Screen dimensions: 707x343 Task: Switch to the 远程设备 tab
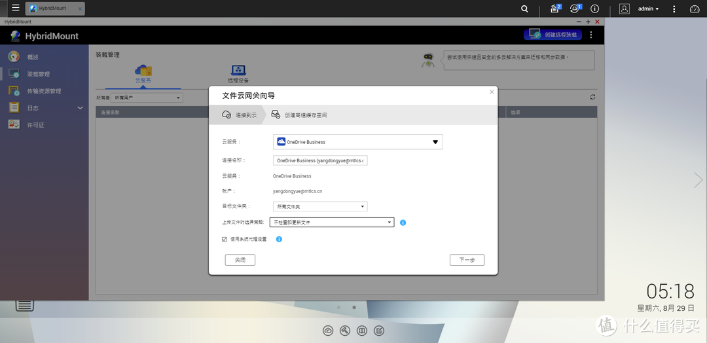point(238,75)
